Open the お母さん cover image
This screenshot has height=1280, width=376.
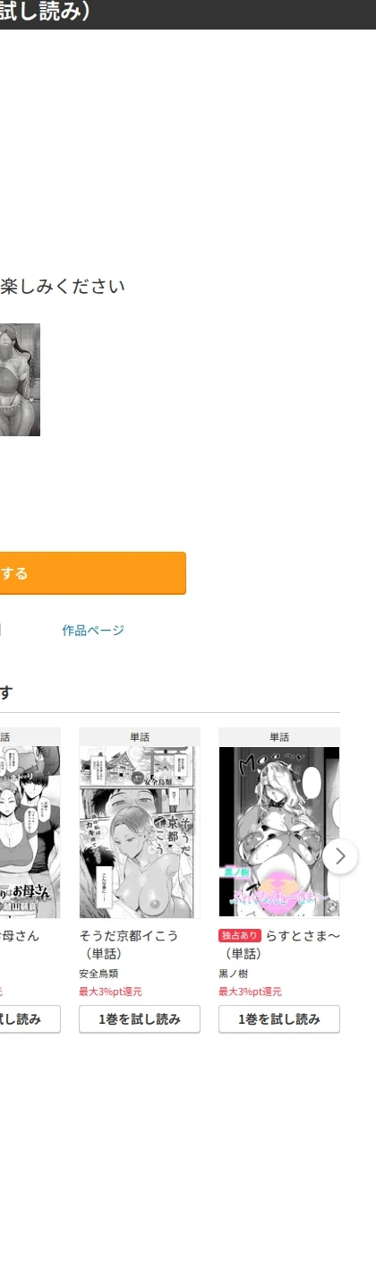pos(30,832)
